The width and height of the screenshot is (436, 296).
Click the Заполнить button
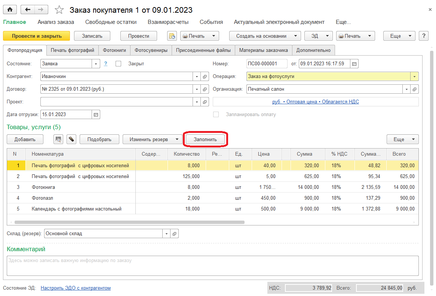[x=205, y=139]
